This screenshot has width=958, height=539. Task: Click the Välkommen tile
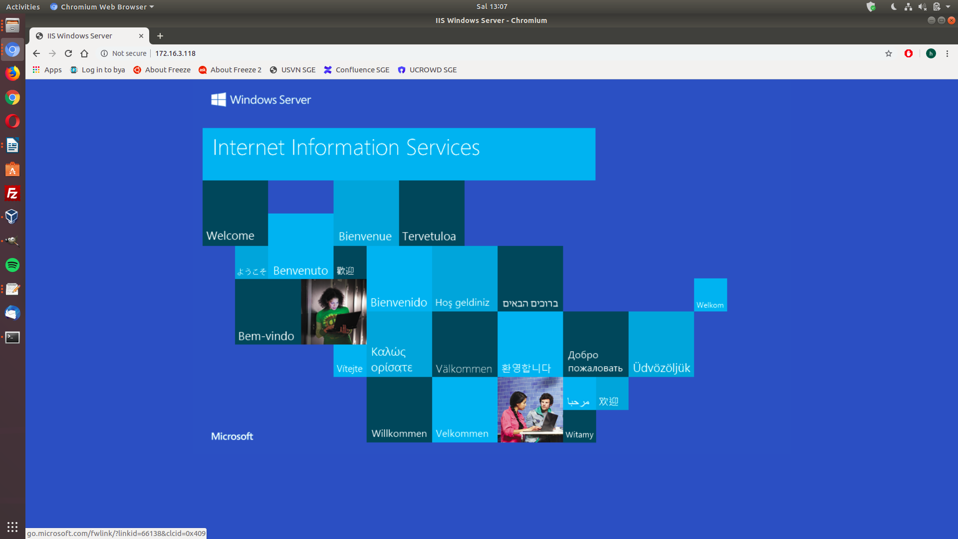(x=465, y=344)
